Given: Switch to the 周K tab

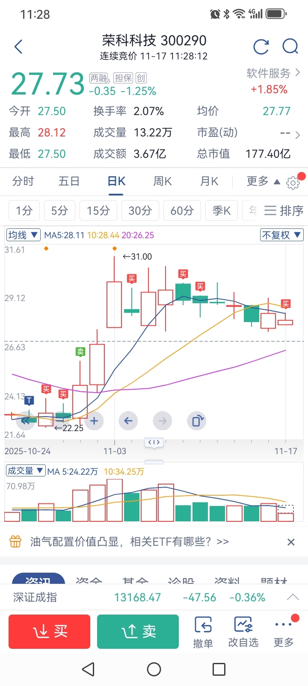Looking at the screenshot, I should click(163, 181).
